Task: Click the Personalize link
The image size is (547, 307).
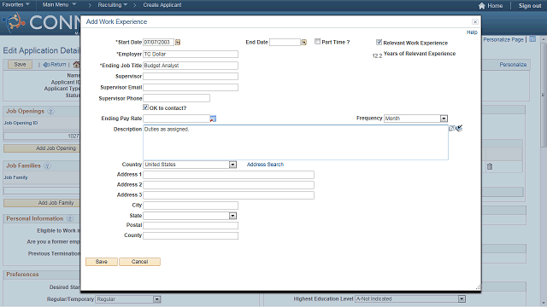Action: pos(513,65)
